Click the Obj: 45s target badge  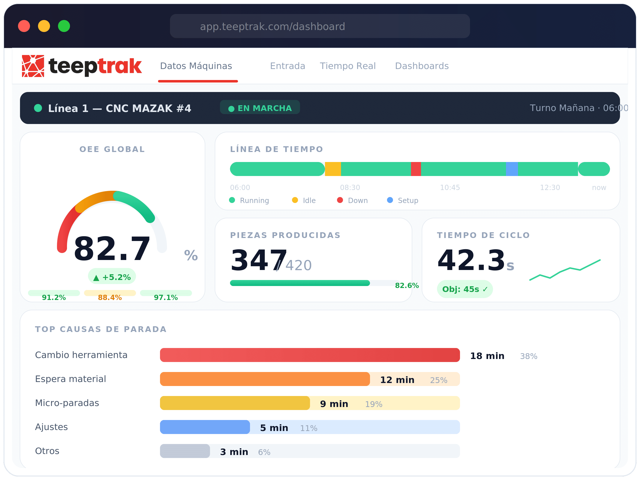465,289
